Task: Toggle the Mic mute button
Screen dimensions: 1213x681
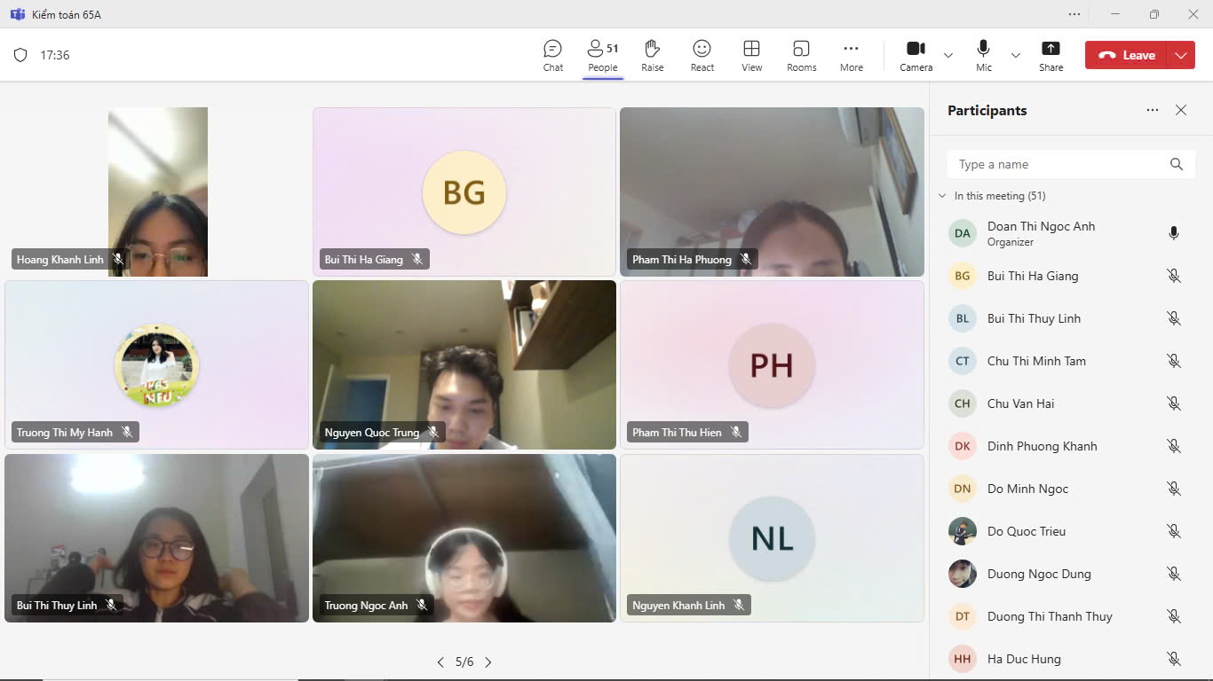Action: [983, 55]
